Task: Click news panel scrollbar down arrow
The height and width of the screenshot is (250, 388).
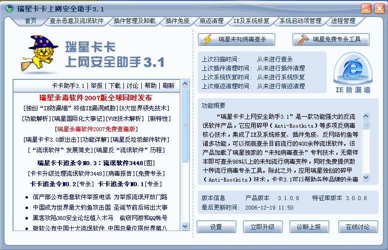Action: coord(185,226)
